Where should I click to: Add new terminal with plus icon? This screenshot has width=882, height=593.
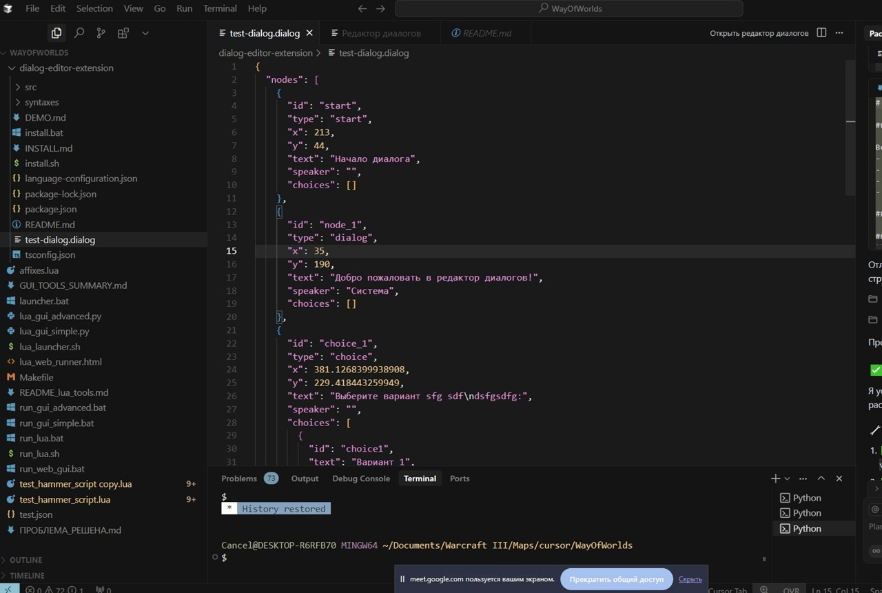[x=775, y=479]
